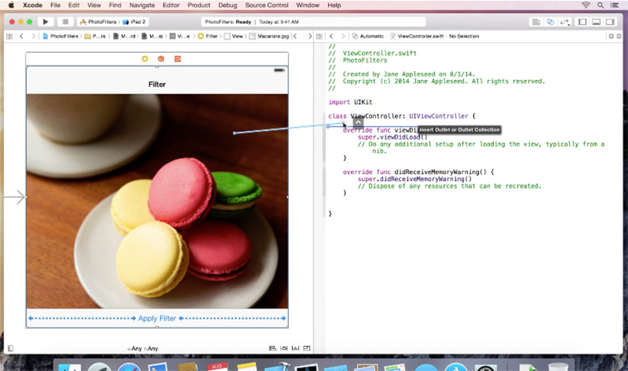628x371 pixels.
Task: Click the yellow View Controller dock icon
Action: [x=144, y=59]
